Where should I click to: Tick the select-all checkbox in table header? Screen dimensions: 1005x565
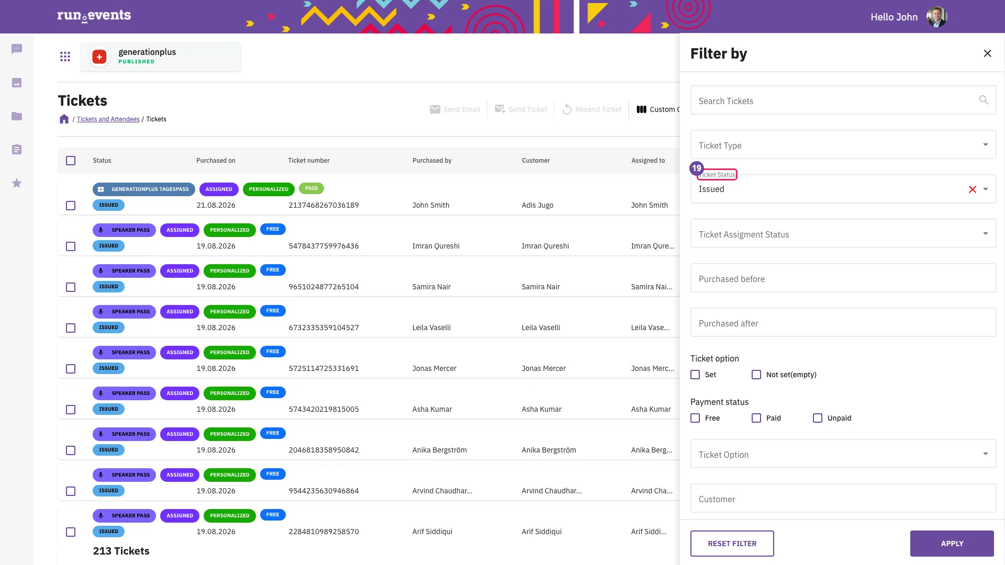coord(71,161)
